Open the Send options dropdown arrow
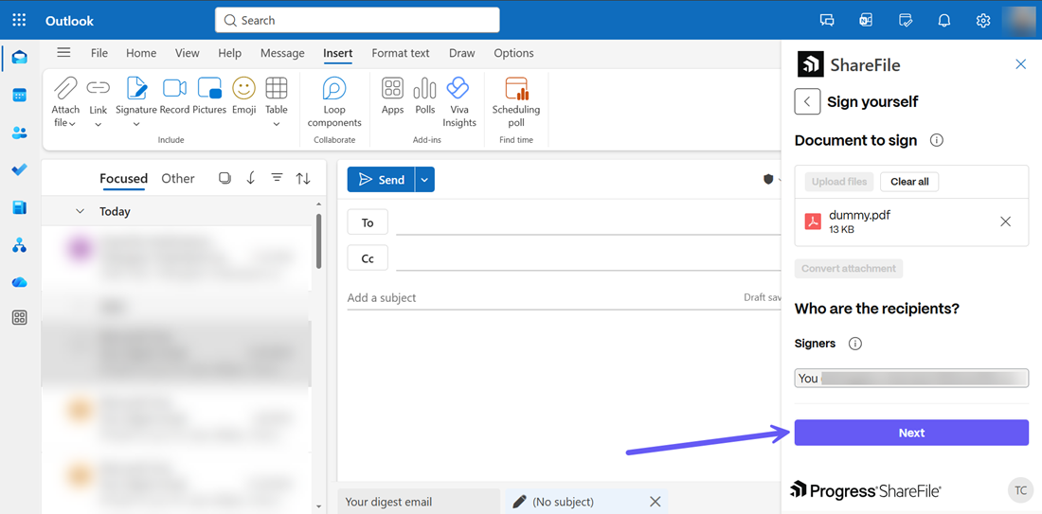This screenshot has width=1042, height=514. [x=424, y=179]
